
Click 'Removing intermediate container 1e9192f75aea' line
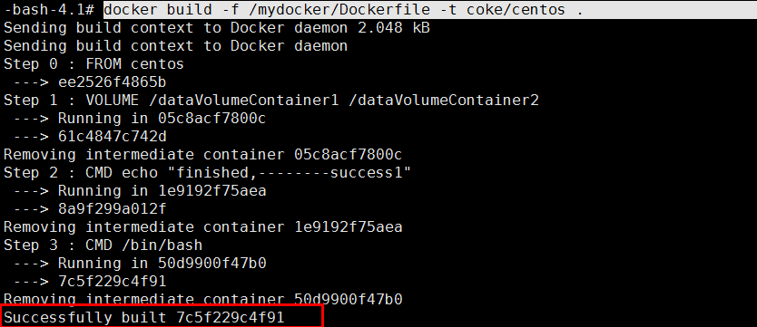pyautogui.click(x=203, y=227)
